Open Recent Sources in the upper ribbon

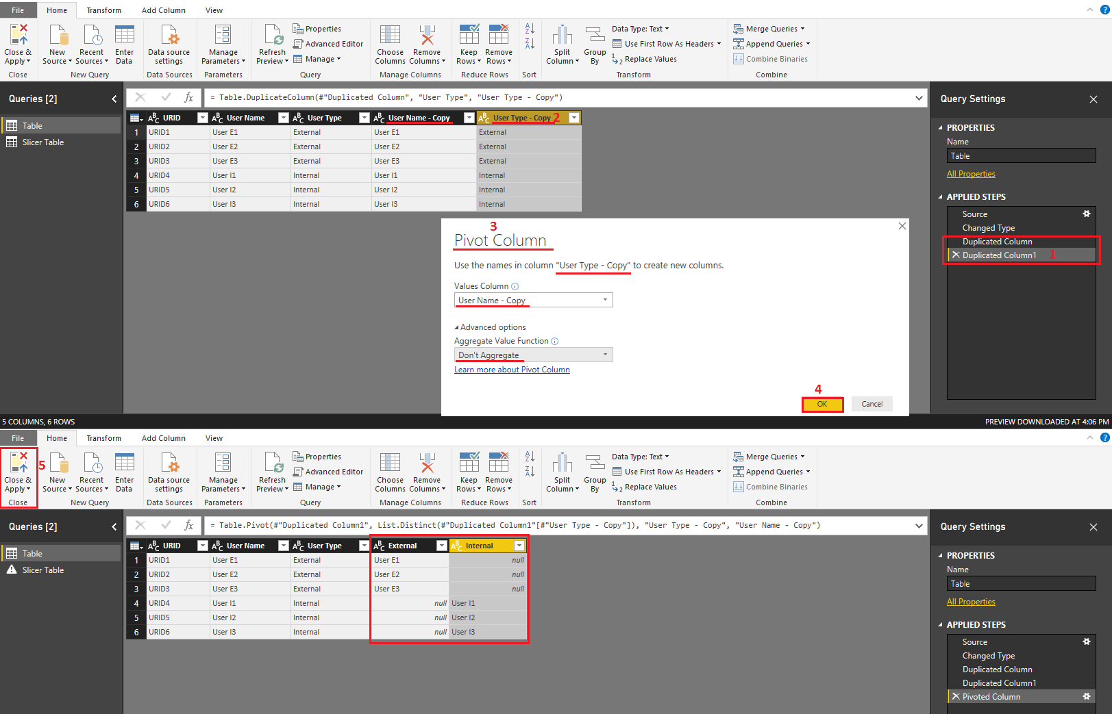[91, 44]
